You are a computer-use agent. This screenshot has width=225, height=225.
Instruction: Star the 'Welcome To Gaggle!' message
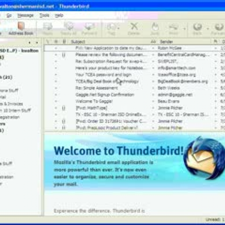tap(56, 101)
